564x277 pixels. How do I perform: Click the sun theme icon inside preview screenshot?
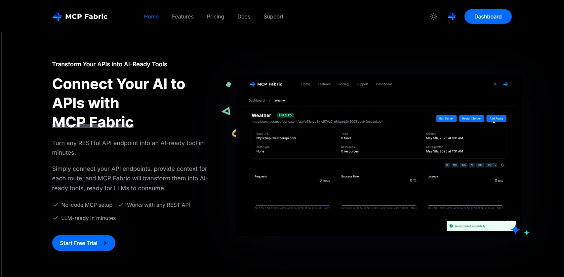click(x=495, y=84)
